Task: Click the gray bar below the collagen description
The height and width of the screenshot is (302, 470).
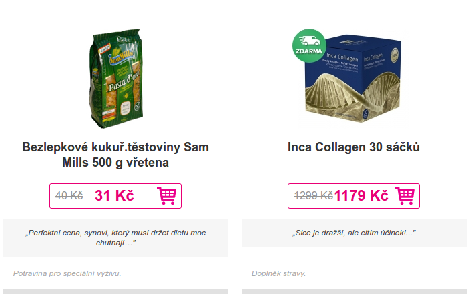Action: pos(354,291)
